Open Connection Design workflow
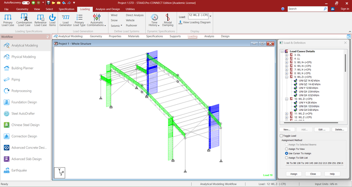The width and height of the screenshot is (352, 187). (x=26, y=136)
